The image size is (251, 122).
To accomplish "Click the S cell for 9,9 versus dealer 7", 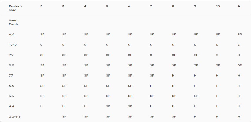I will [x=151, y=55].
